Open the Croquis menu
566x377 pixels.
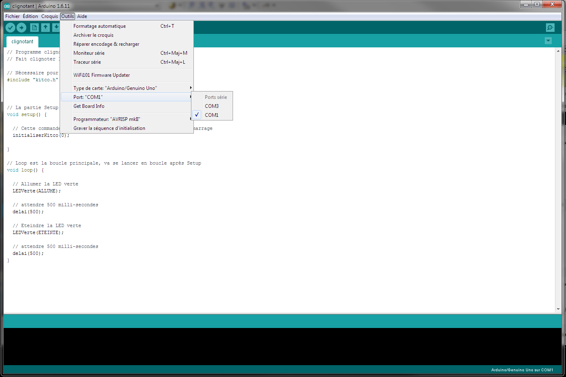[49, 16]
